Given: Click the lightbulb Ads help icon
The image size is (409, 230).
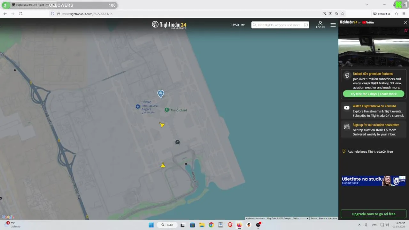Looking at the screenshot, I should click(x=344, y=151).
